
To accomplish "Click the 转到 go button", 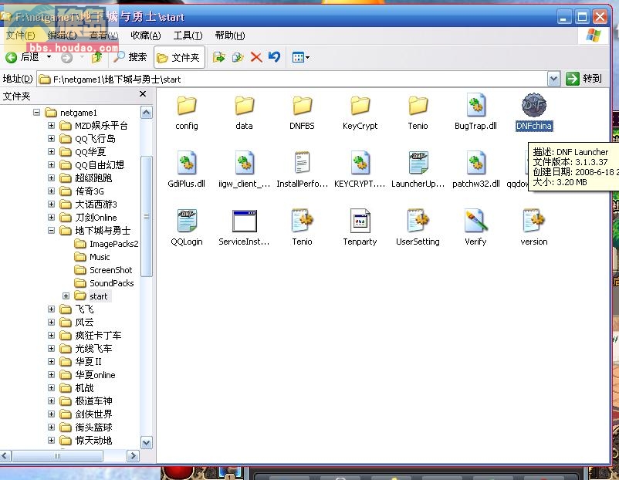I will pos(584,79).
